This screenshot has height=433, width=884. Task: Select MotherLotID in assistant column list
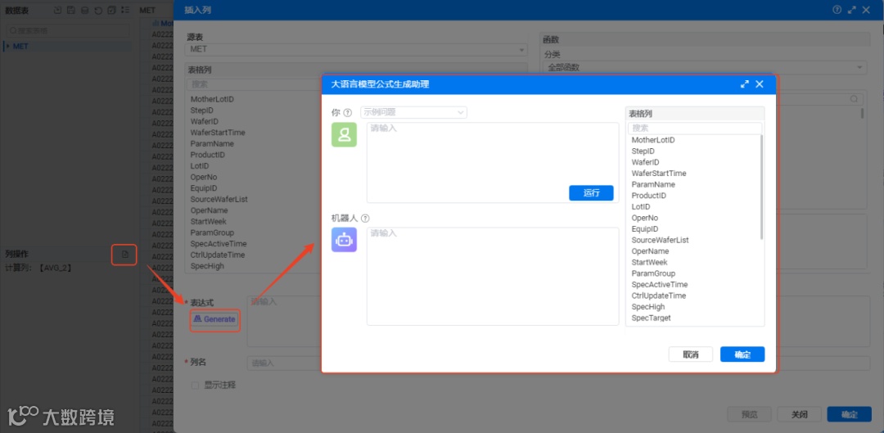tap(653, 140)
